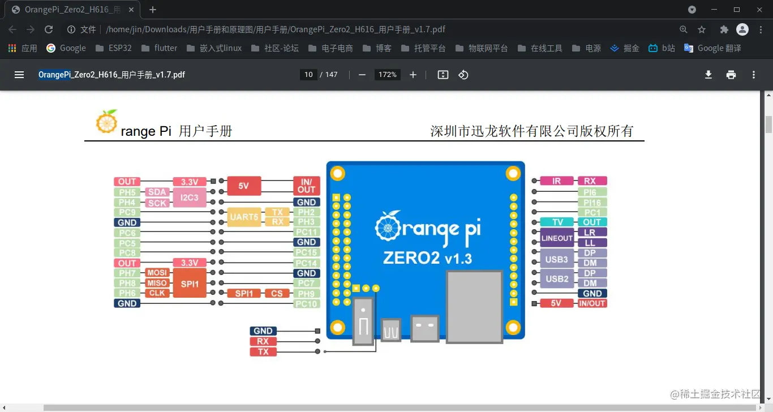The width and height of the screenshot is (773, 412).
Task: Click the PI16 pin label
Action: point(592,203)
